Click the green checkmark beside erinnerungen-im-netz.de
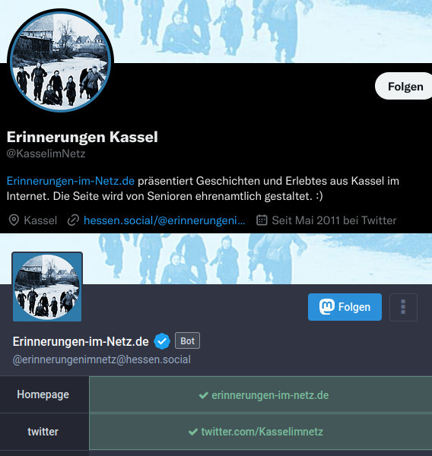This screenshot has width=432, height=456. tap(204, 395)
